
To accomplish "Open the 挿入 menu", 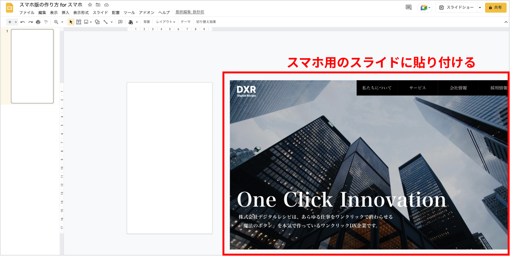I will (65, 13).
